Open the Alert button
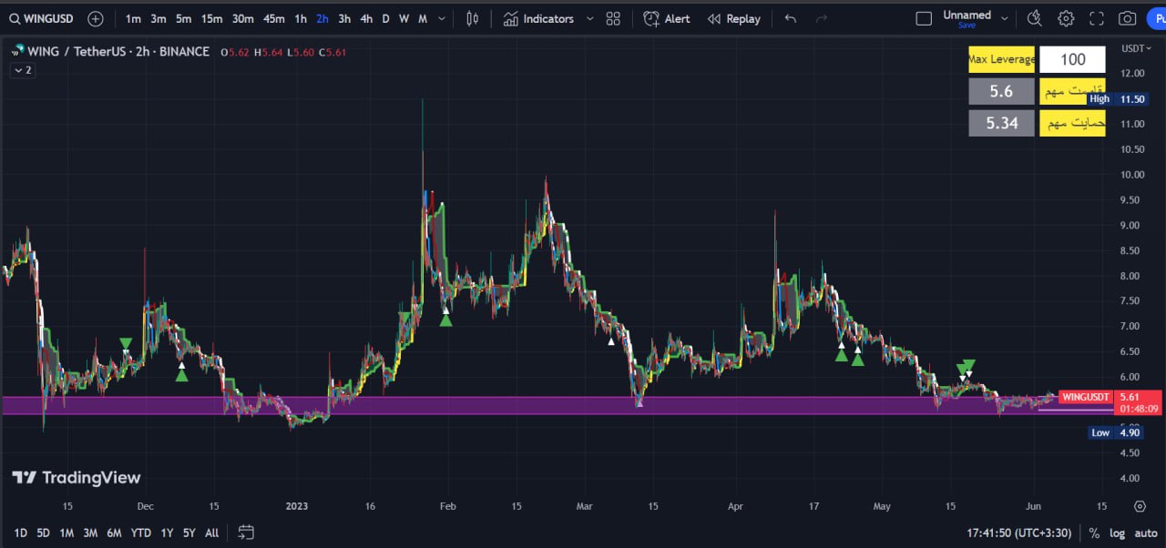The image size is (1166, 548). pos(667,18)
